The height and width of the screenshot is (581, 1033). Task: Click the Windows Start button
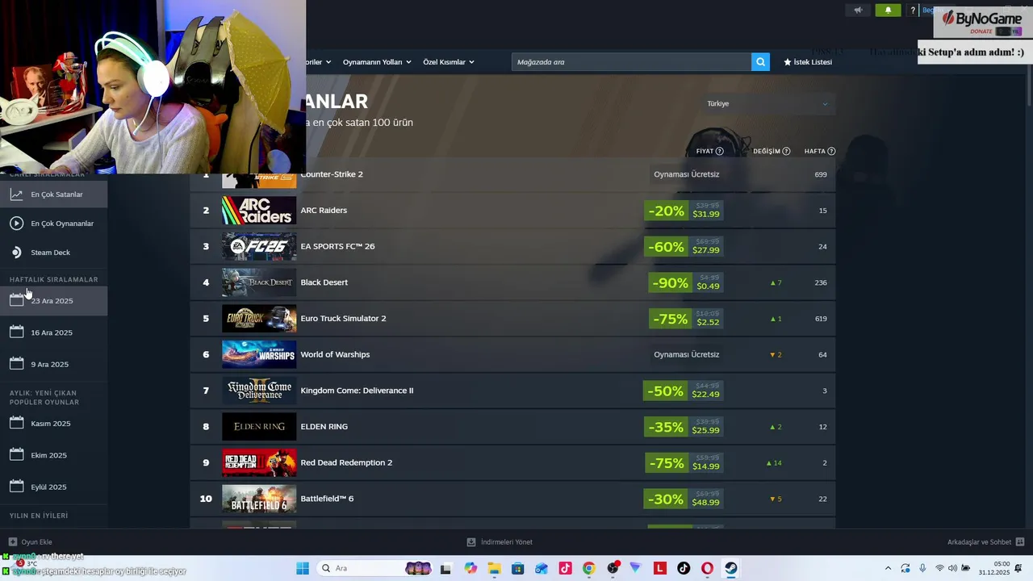[x=303, y=568]
